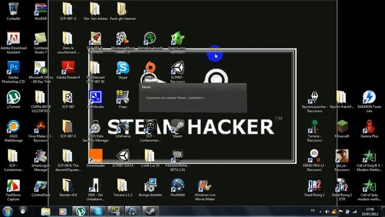Select 1916 - Der Unbekann desktop icon

coord(96,190)
